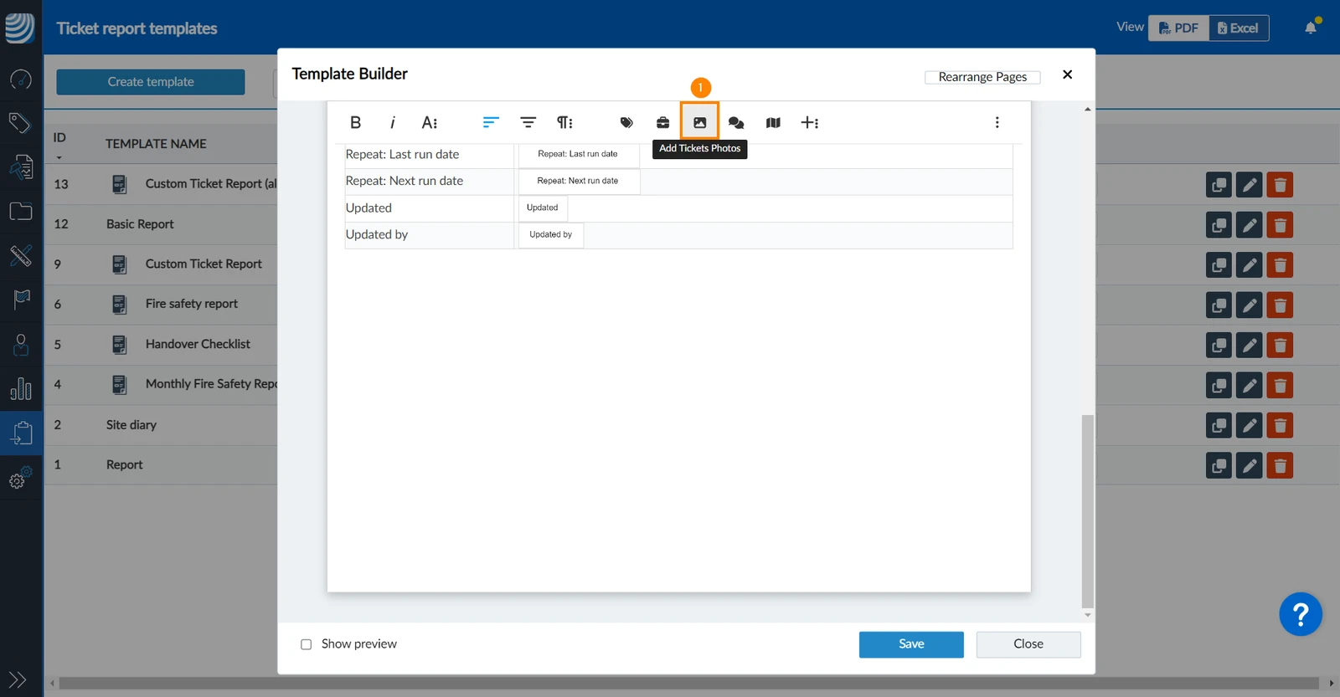The image size is (1340, 697).
Task: Click the briefcase icon in builder toolbar
Action: pos(662,122)
